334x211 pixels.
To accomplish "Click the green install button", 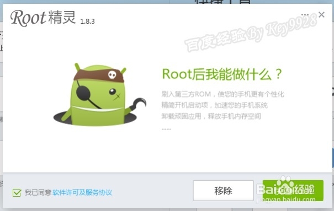I will pos(293,191).
